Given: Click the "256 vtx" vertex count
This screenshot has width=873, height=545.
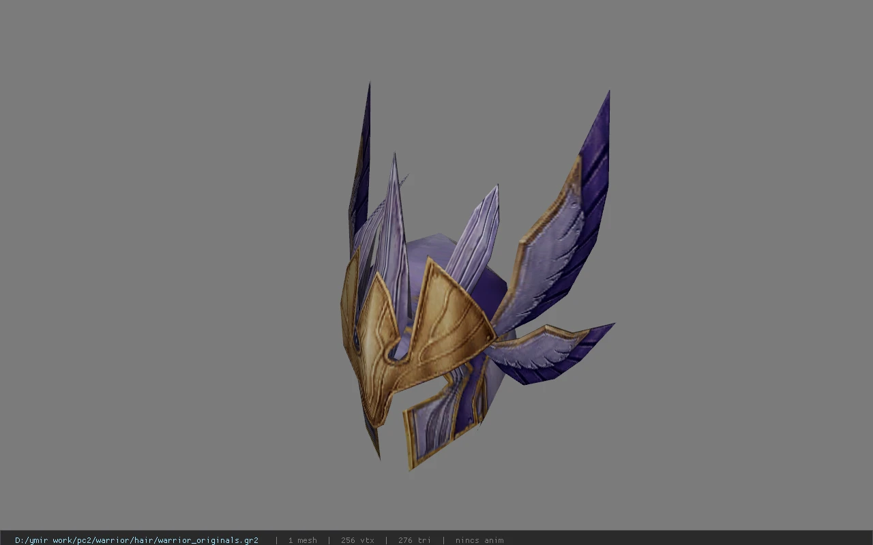Looking at the screenshot, I should click(x=357, y=540).
